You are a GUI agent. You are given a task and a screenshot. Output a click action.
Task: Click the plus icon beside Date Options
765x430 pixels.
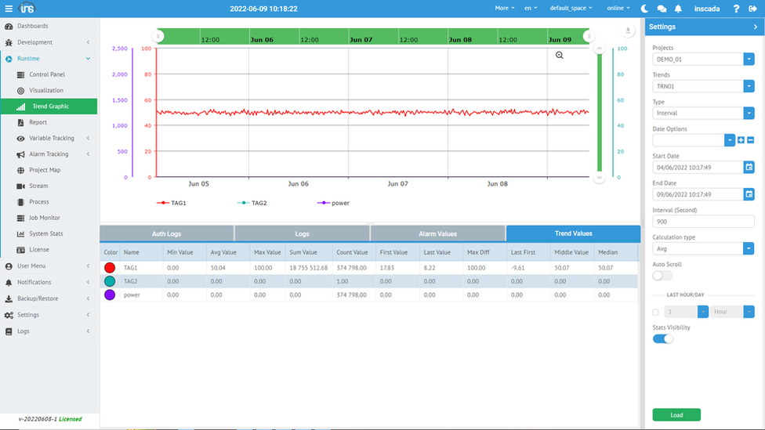[x=741, y=140]
